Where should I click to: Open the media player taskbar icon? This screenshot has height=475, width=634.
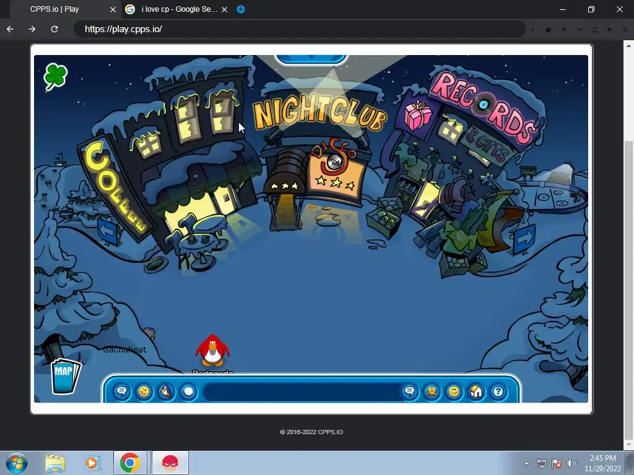(92, 463)
